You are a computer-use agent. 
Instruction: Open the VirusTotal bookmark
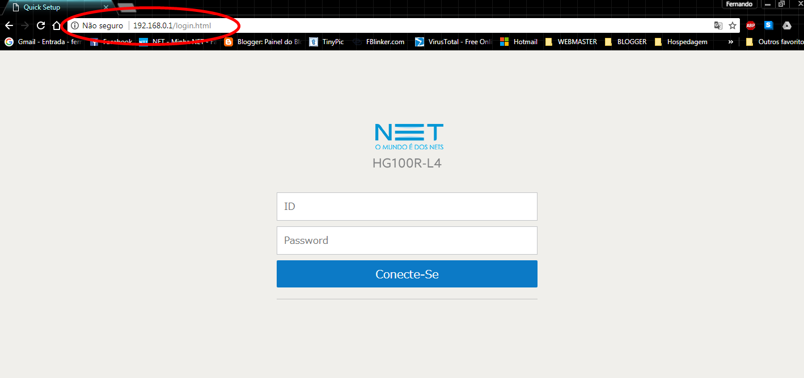click(x=454, y=42)
